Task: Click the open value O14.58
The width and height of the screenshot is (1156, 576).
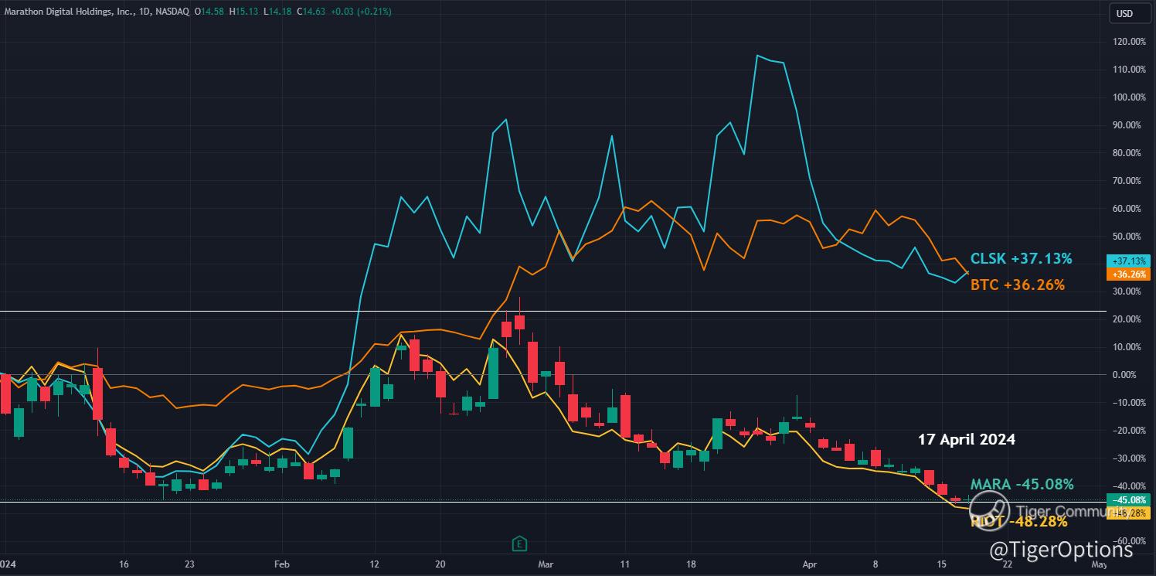Action: click(x=211, y=12)
